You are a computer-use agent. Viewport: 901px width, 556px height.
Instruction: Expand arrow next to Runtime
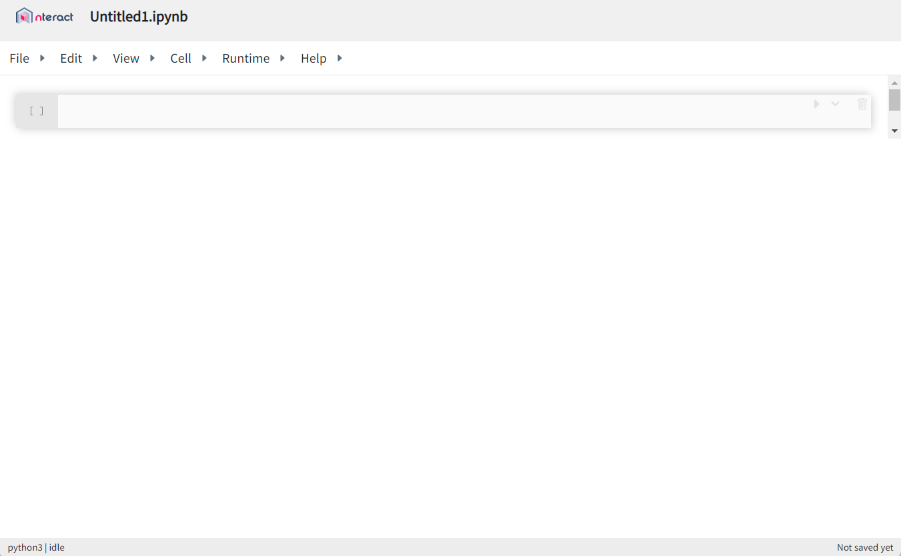[282, 58]
